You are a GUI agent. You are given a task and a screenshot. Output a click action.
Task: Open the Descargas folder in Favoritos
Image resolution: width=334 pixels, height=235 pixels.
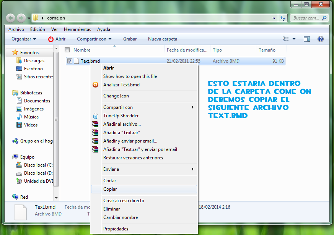(34, 61)
